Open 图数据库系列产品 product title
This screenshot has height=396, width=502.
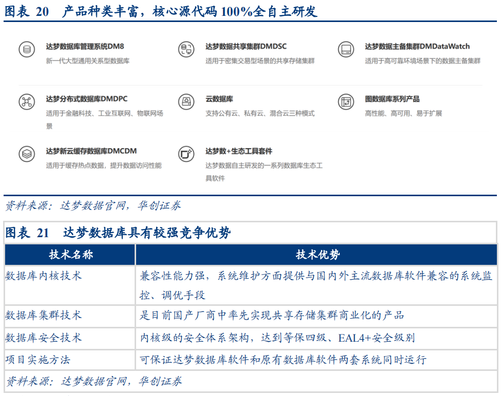tap(392, 99)
